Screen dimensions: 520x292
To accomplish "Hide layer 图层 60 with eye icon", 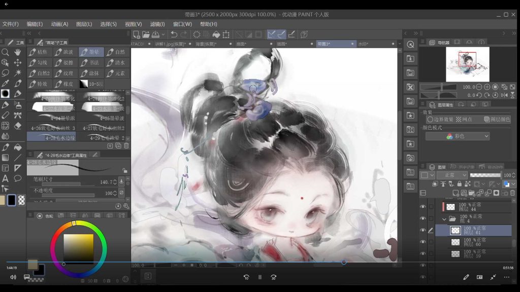I will click(x=422, y=242).
